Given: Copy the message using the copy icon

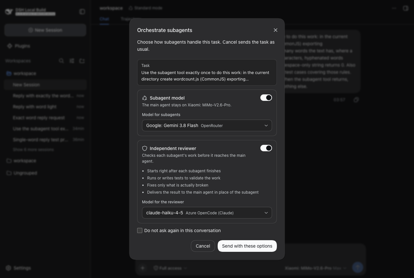Looking at the screenshot, I should pyautogui.click(x=356, y=100).
